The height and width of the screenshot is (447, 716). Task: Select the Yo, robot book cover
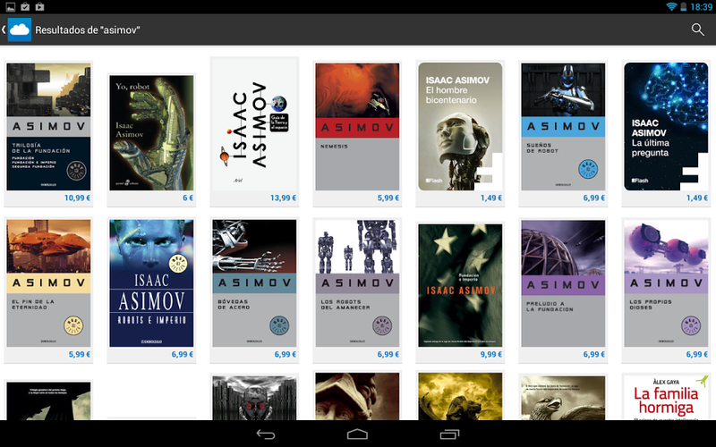(151, 132)
